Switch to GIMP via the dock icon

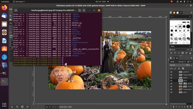(x=4, y=73)
